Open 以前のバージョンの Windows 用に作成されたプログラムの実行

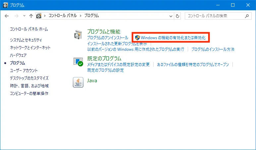click(x=135, y=49)
